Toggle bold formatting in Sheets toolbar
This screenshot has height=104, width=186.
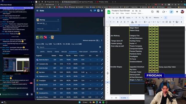tap(118, 22)
